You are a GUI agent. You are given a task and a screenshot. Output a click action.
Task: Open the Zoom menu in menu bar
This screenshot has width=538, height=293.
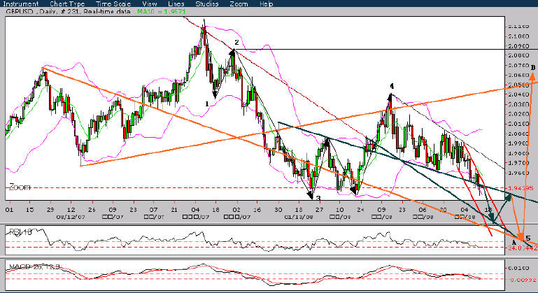click(239, 3)
